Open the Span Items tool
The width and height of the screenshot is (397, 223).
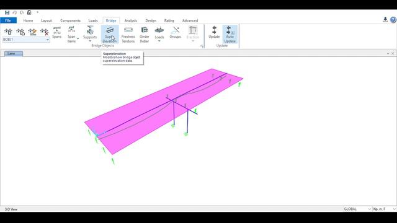[x=71, y=34]
